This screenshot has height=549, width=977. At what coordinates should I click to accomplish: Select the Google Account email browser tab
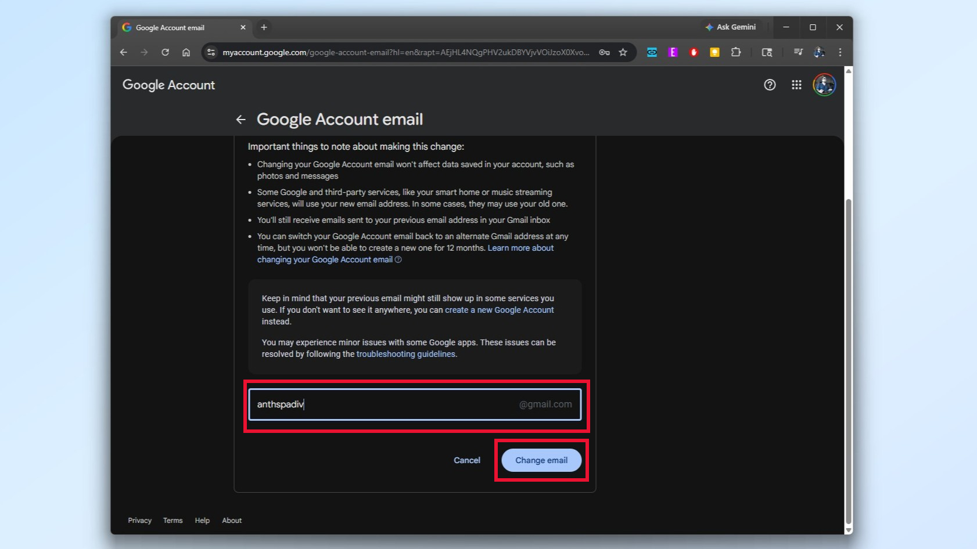174,27
